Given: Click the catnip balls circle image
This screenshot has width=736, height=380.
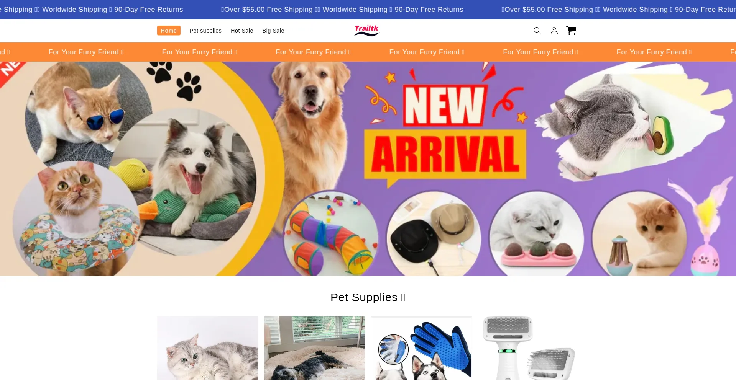Looking at the screenshot, I should [x=536, y=233].
